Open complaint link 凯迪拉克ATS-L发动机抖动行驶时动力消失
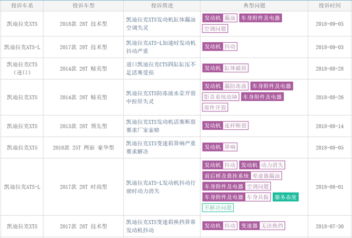Screen dimensions: 352x238 [x=161, y=187]
